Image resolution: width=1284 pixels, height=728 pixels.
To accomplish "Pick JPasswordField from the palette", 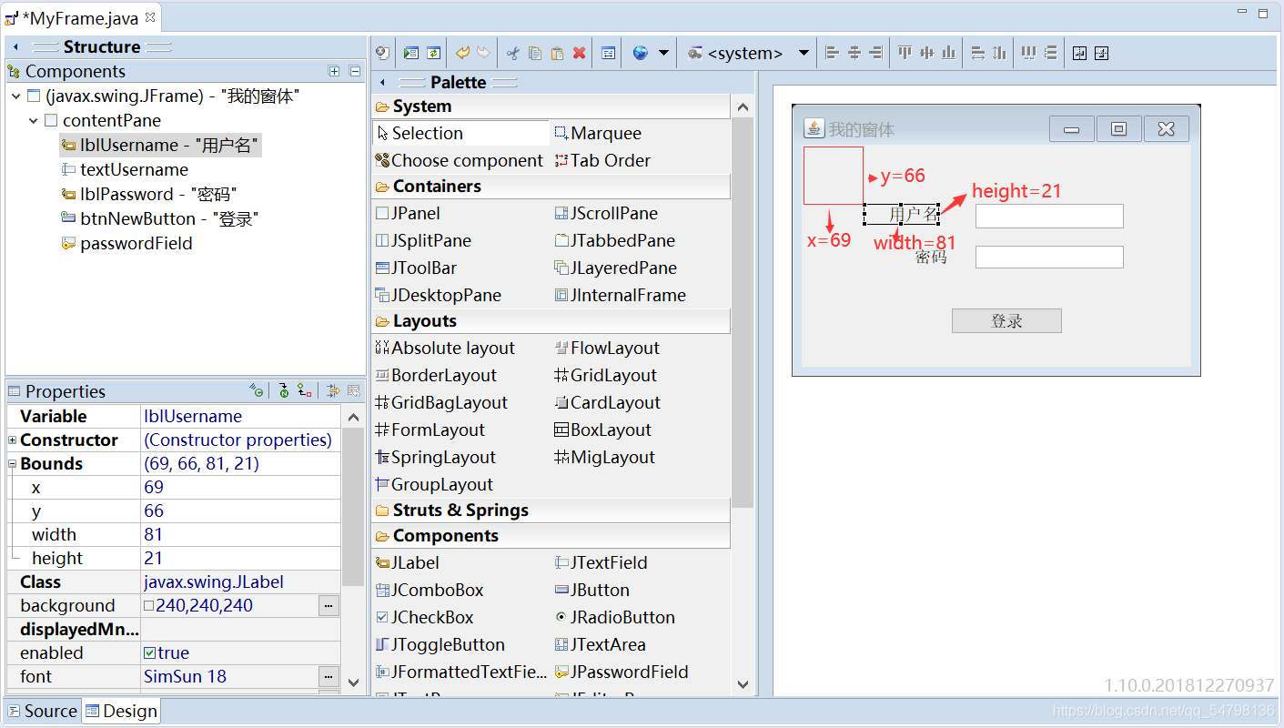I will (x=622, y=672).
